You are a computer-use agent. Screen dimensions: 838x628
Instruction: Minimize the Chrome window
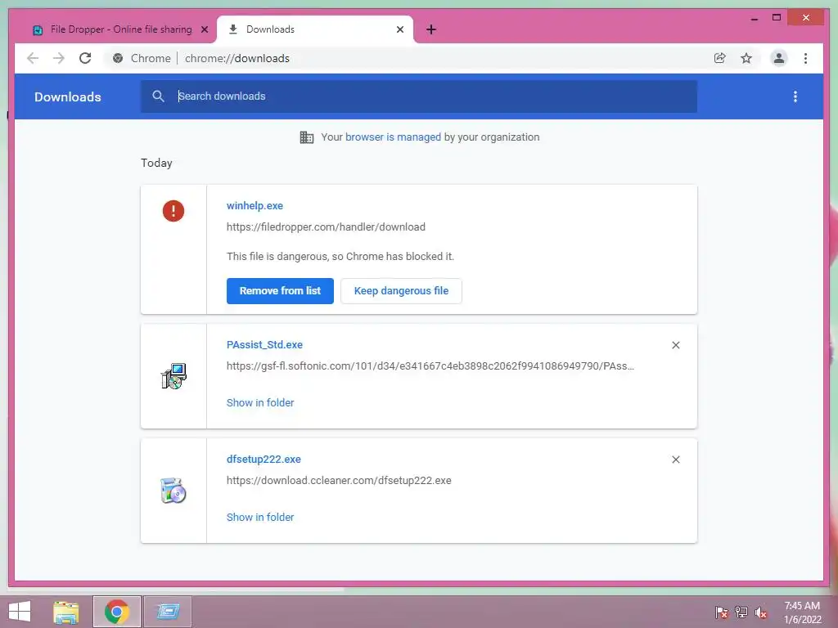pyautogui.click(x=754, y=18)
